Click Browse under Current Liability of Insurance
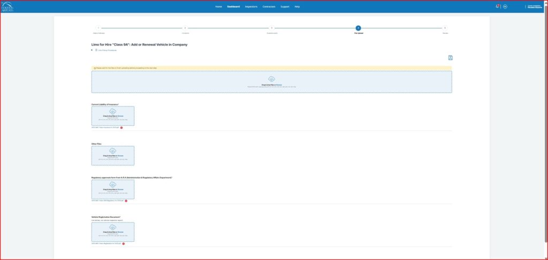This screenshot has width=548, height=260. [120, 116]
